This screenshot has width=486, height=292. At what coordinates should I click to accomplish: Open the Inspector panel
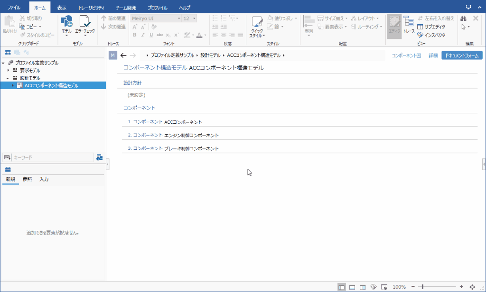pos(431,35)
